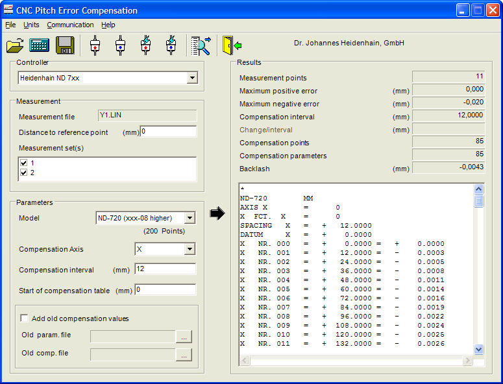Click the X NR. 011 row
503x384 pixels.
tap(342, 344)
